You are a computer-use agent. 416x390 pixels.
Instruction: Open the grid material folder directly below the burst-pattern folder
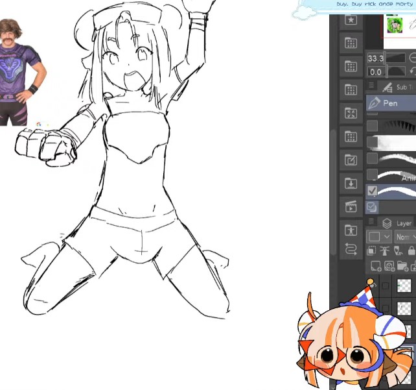[351, 136]
